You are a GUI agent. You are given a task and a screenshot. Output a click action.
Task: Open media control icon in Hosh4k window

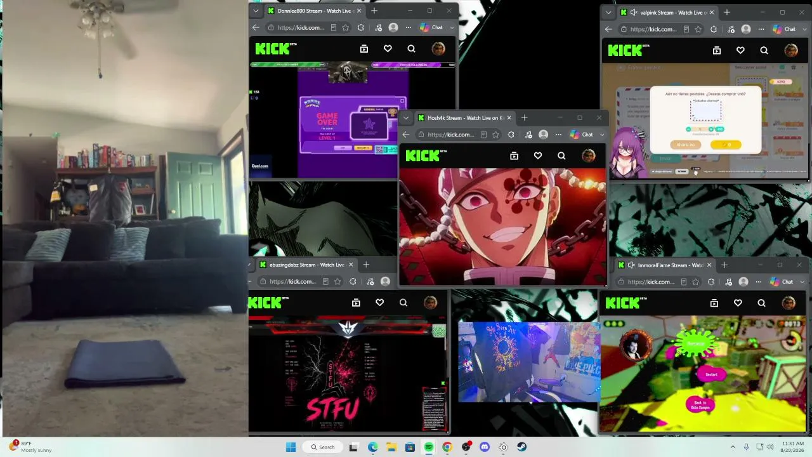point(528,135)
